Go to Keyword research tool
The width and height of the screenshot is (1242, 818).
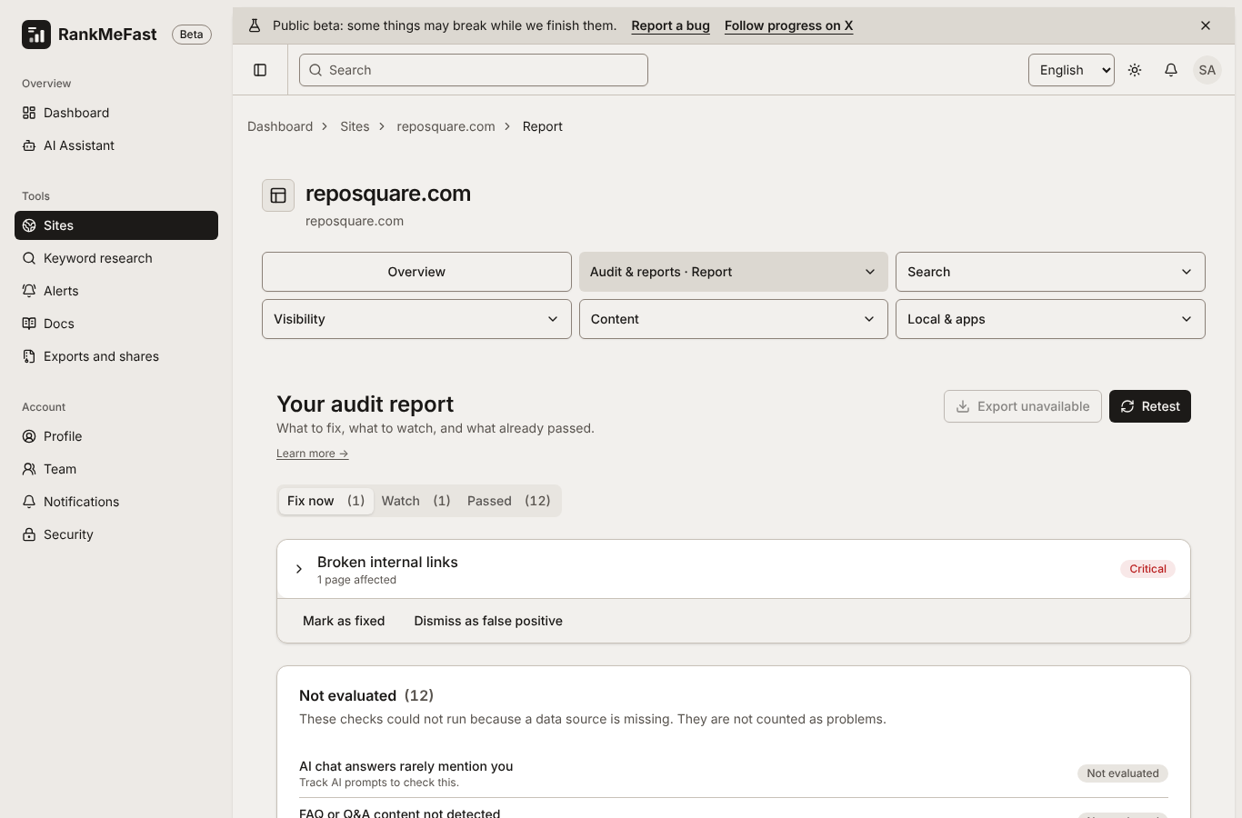[x=116, y=258]
